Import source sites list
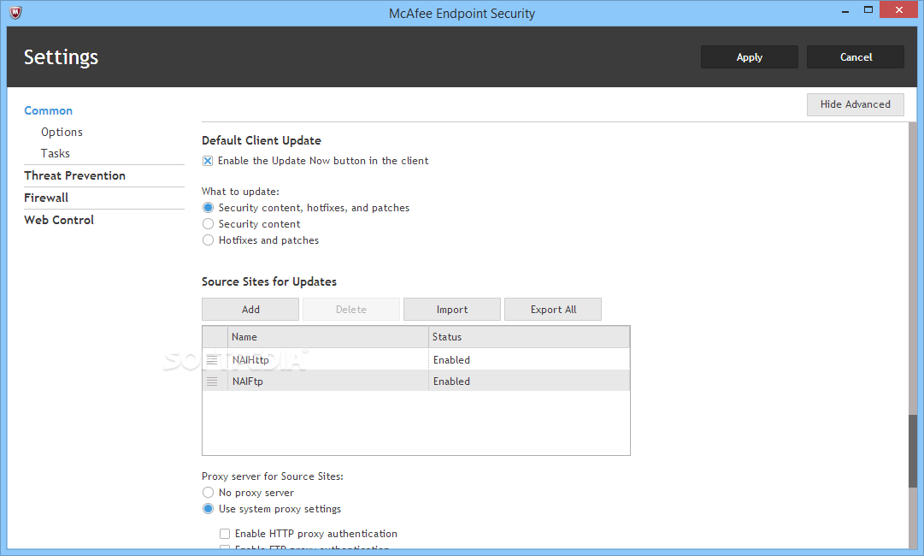Screen dimensions: 924x556 (452, 310)
